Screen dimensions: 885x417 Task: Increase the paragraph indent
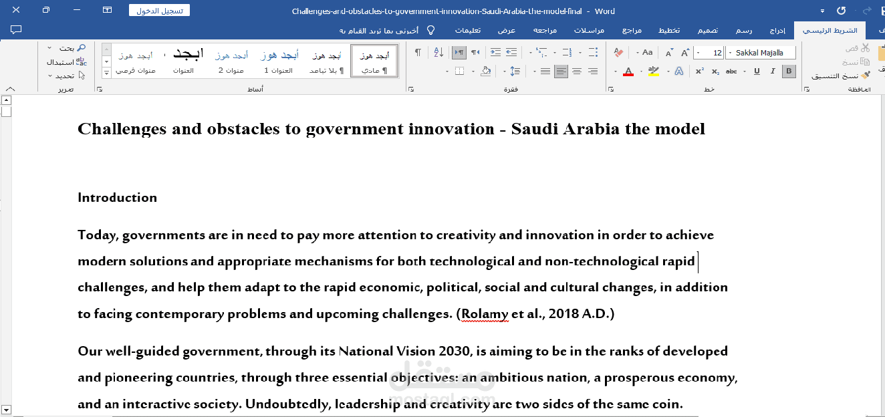pyautogui.click(x=495, y=52)
